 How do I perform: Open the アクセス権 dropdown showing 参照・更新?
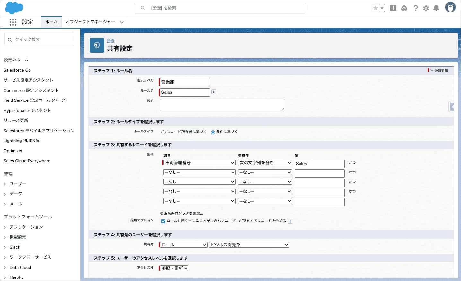[x=173, y=268]
